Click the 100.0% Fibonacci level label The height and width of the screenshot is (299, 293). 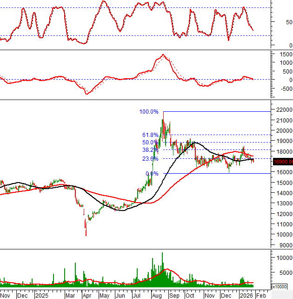[x=149, y=112]
